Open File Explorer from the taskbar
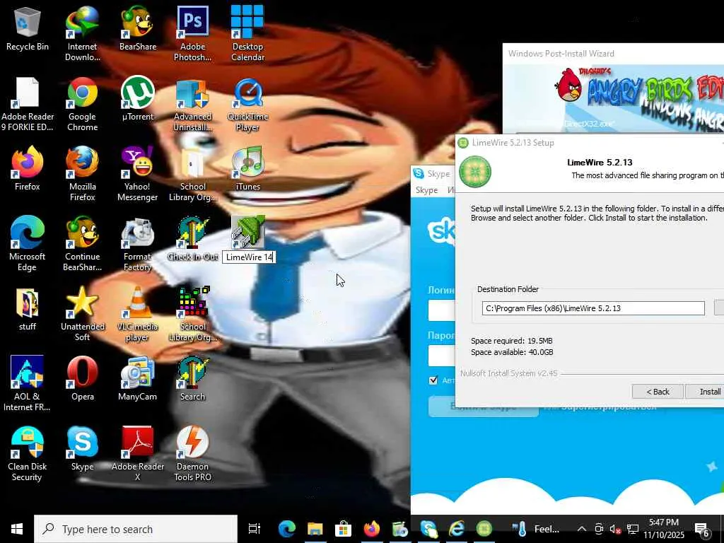The width and height of the screenshot is (724, 543). (315, 529)
